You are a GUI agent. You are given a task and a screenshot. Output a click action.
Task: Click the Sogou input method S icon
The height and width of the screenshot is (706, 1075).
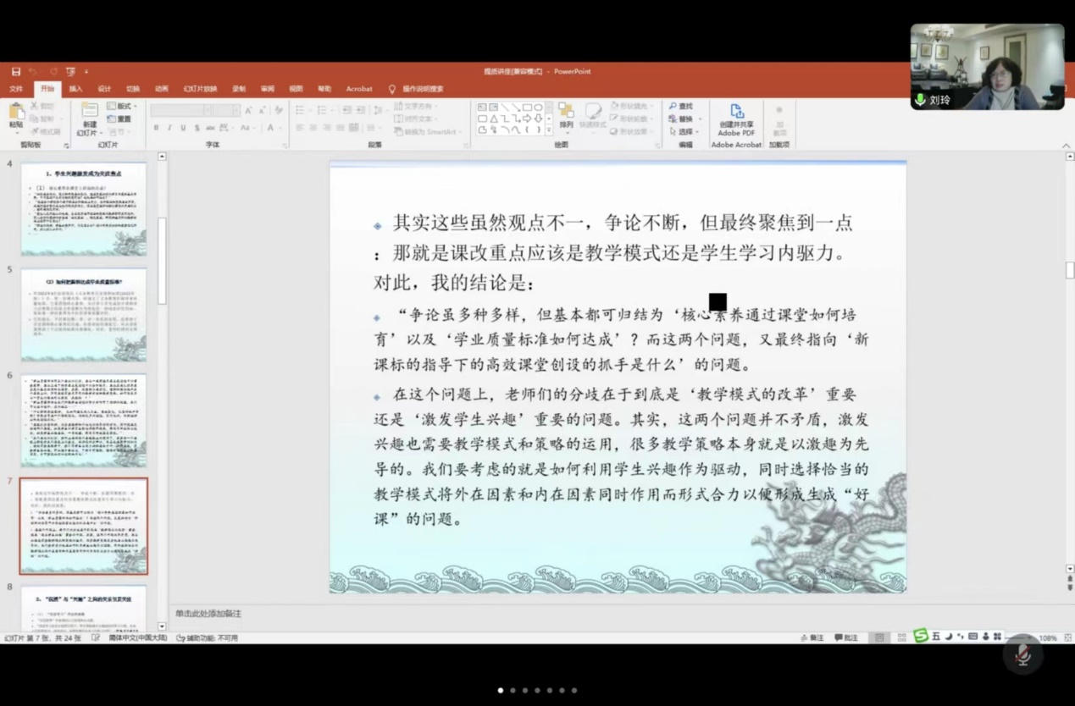921,636
